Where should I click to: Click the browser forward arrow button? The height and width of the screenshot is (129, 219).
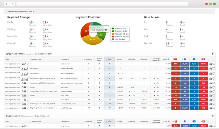pos(12,4)
